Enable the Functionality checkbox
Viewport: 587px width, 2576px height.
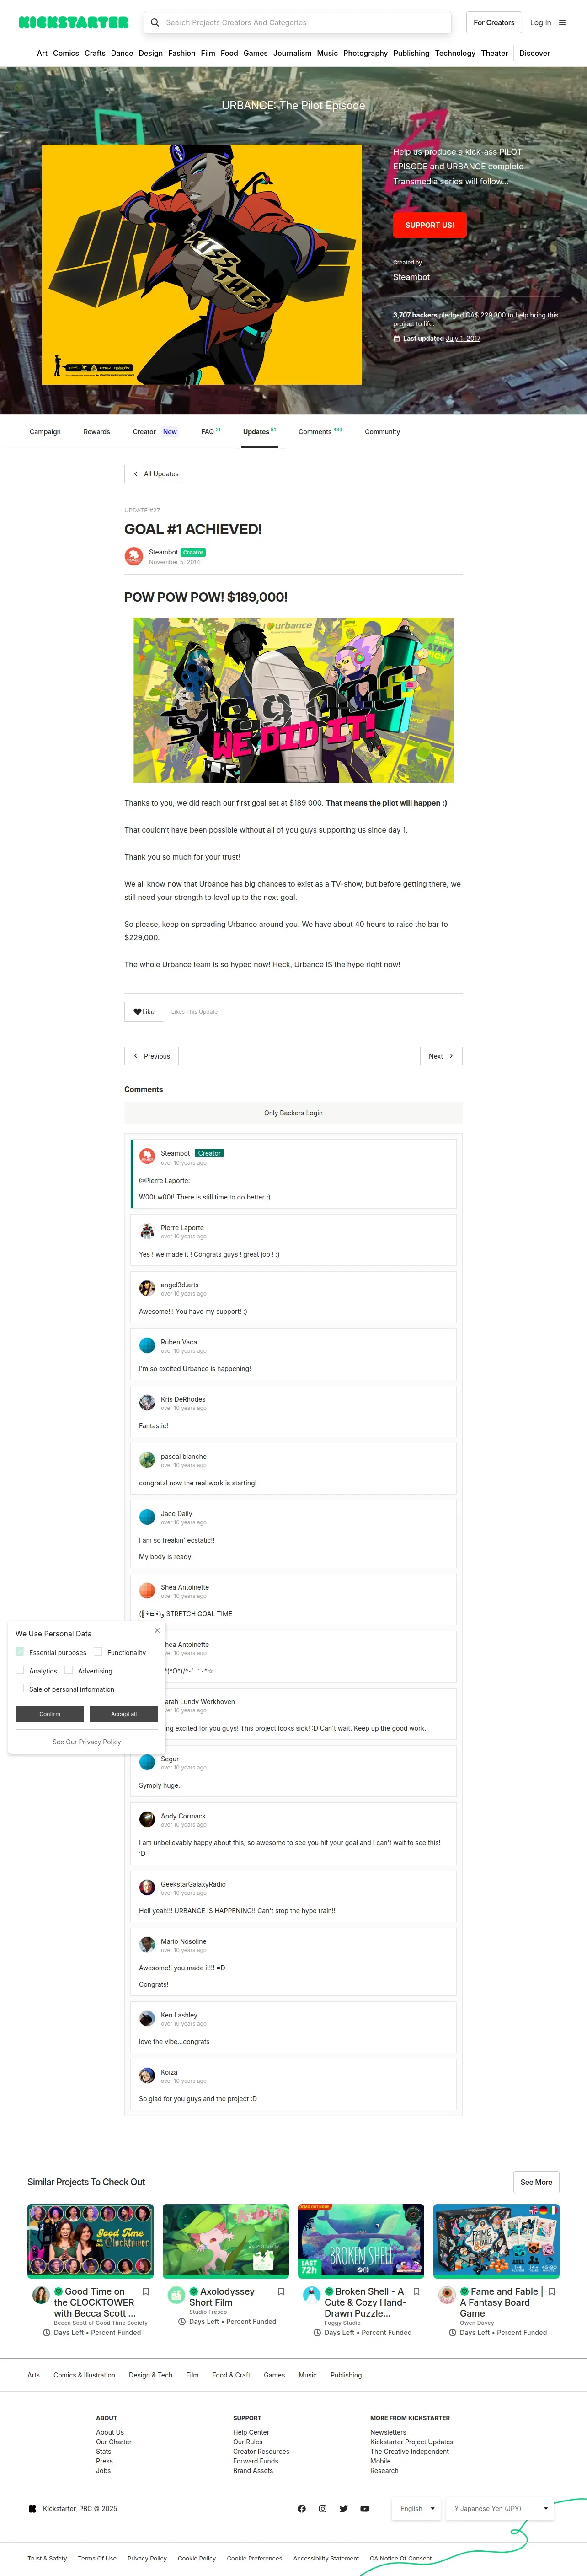tap(98, 1652)
